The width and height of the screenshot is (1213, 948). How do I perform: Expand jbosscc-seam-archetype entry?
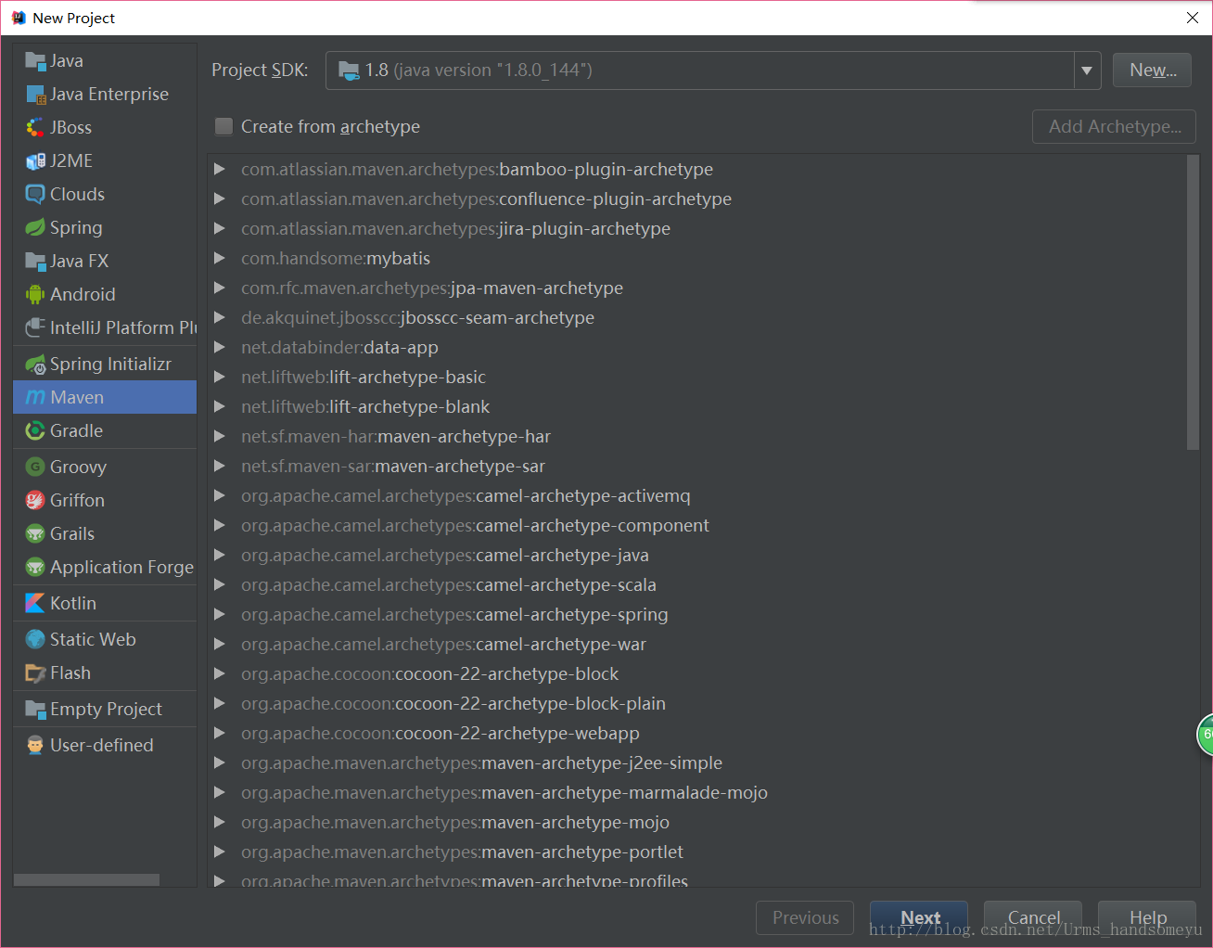pos(220,318)
